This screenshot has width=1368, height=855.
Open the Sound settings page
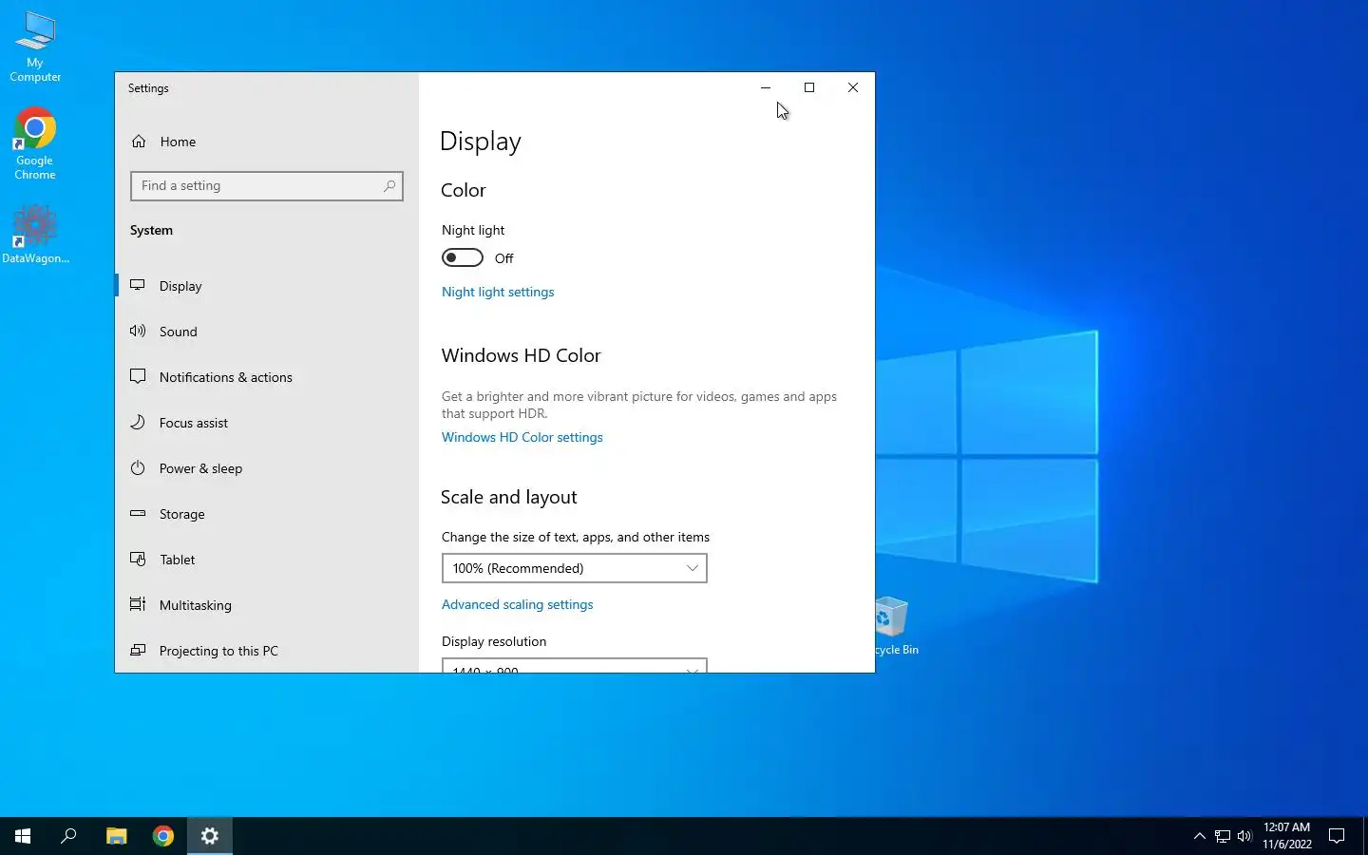pyautogui.click(x=267, y=332)
